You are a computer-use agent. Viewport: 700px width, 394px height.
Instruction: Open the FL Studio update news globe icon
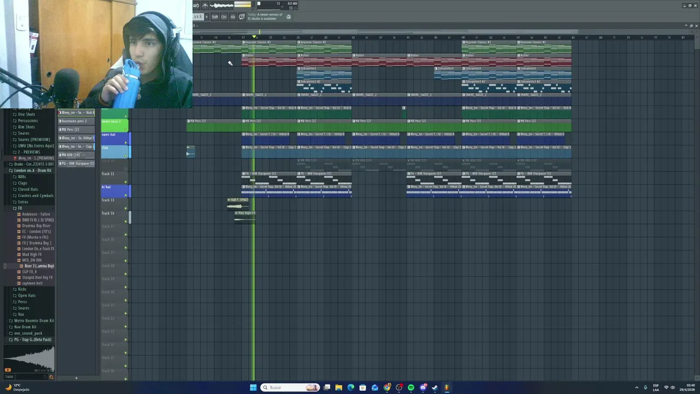tap(289, 16)
